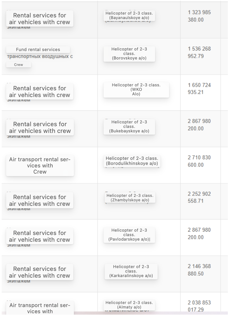Click the amount 2 710 830 600.00
The height and width of the screenshot is (318, 229).
coord(199,161)
